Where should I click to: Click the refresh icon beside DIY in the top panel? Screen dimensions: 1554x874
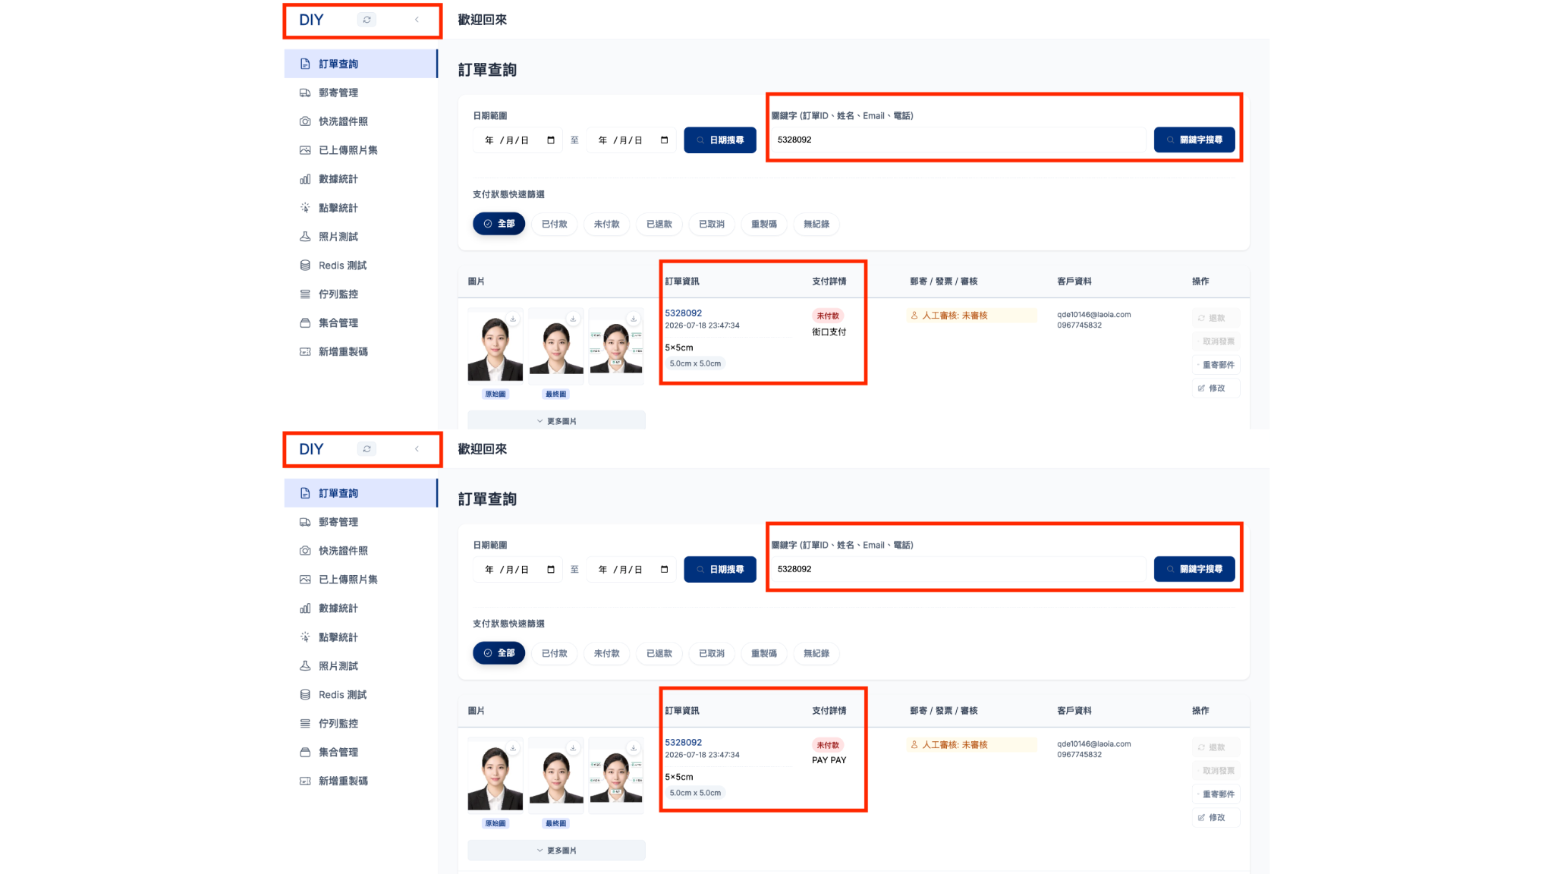click(367, 20)
